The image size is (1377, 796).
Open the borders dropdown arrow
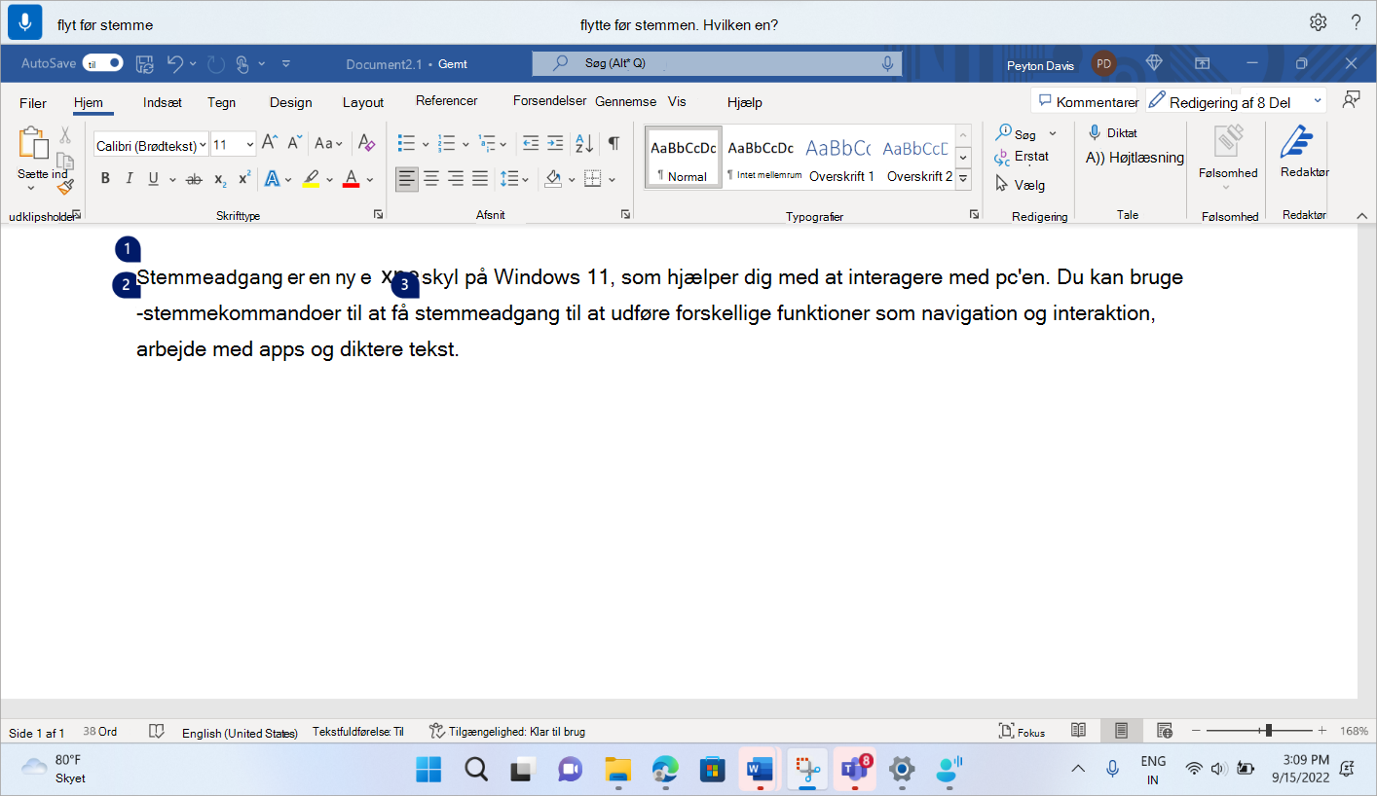point(612,179)
